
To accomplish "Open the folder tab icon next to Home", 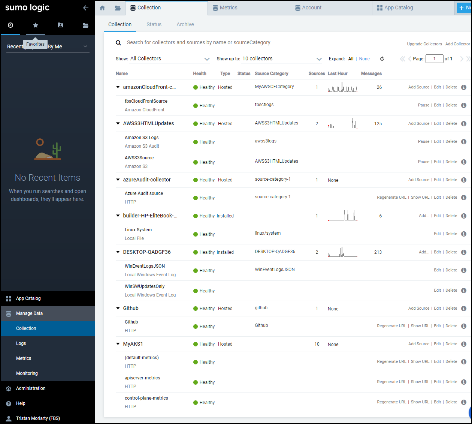I will point(118,8).
